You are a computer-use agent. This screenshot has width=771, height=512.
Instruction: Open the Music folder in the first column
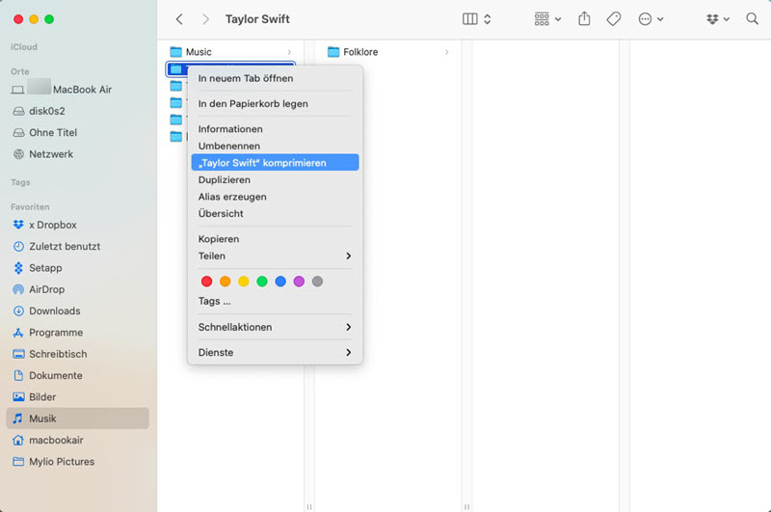231,52
